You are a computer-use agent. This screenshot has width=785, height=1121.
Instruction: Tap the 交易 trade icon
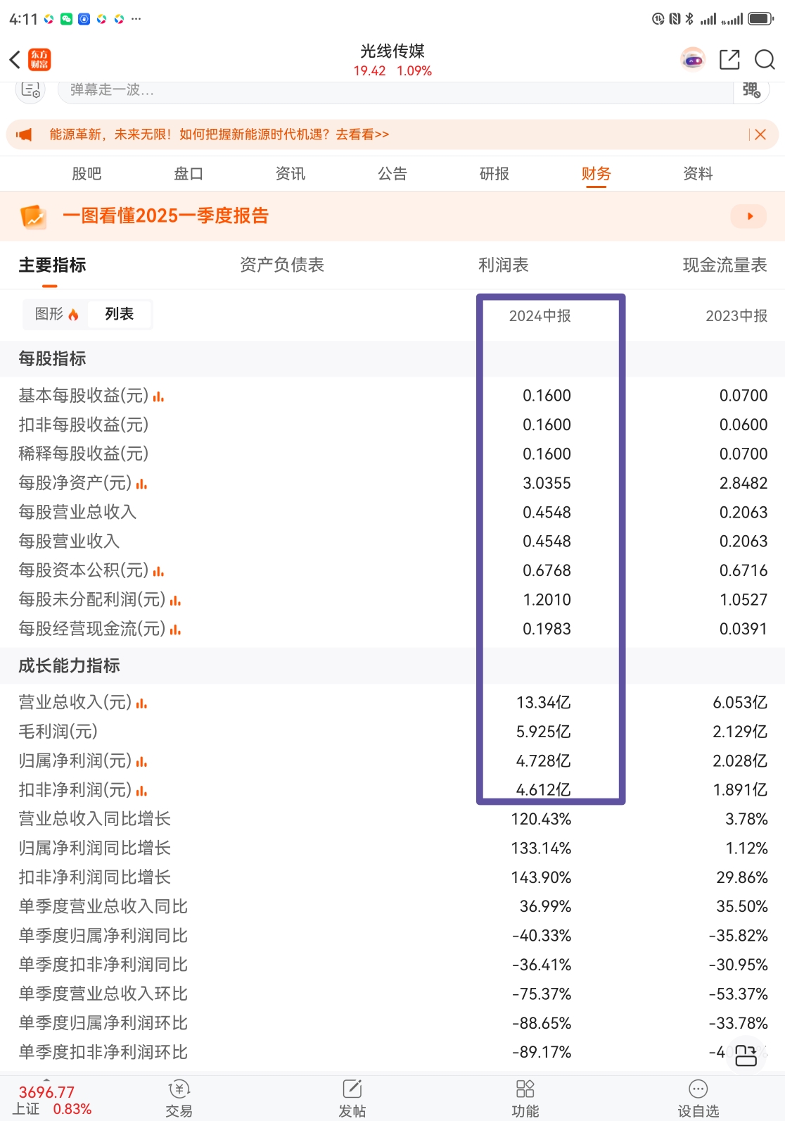click(179, 1090)
